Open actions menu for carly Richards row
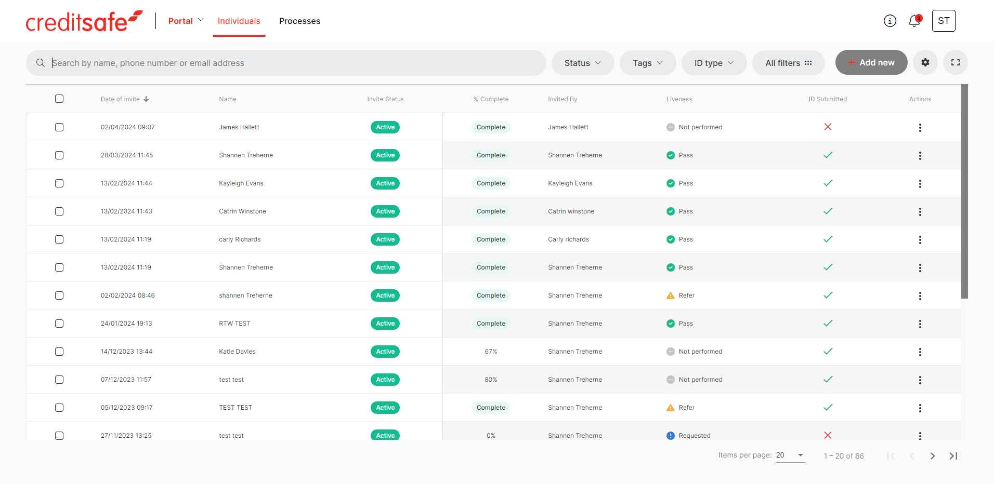This screenshot has height=484, width=994. pyautogui.click(x=920, y=239)
